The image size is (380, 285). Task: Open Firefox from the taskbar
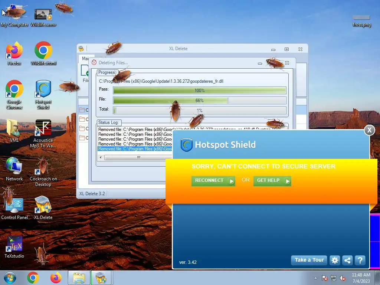click(56, 278)
